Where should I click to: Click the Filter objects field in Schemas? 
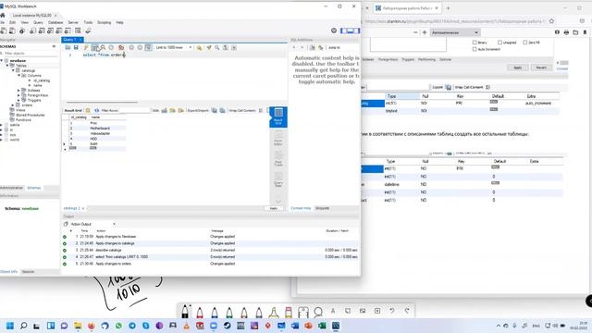pos(30,54)
